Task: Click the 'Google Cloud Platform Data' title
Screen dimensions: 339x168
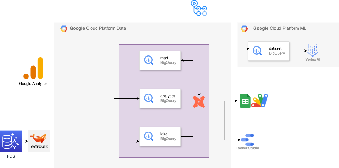Action: tap(98, 28)
